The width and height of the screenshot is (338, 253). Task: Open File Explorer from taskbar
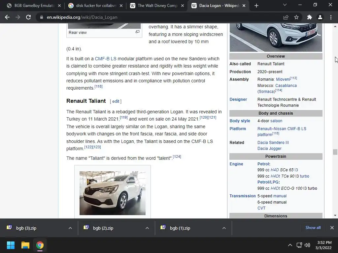25,245
